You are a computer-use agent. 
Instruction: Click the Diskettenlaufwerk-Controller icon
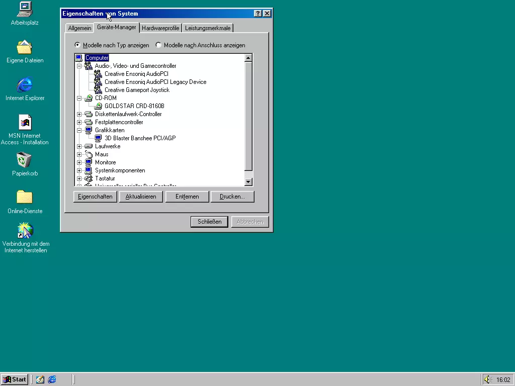click(x=89, y=114)
